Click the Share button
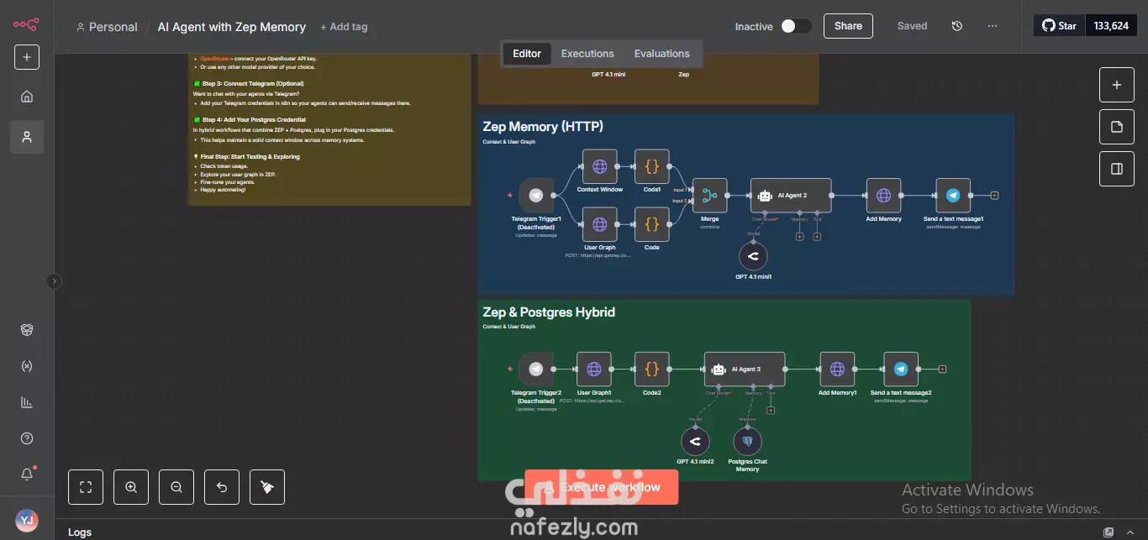This screenshot has height=540, width=1148. coord(848,26)
